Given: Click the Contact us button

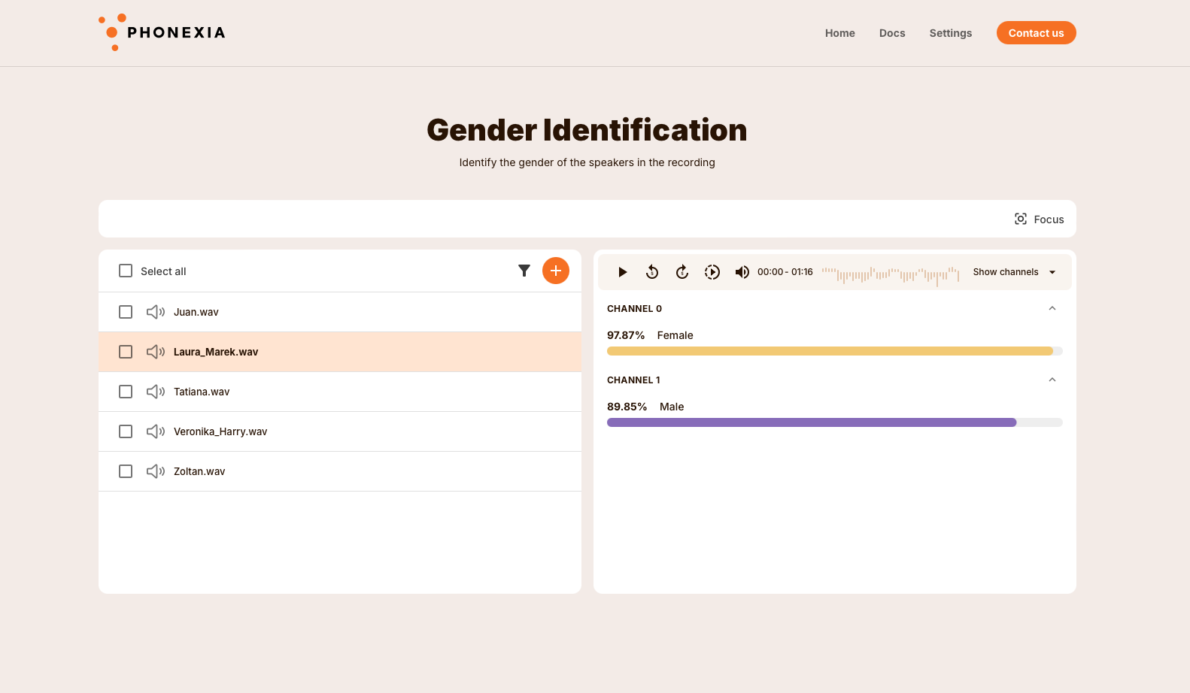Looking at the screenshot, I should click(x=1036, y=33).
